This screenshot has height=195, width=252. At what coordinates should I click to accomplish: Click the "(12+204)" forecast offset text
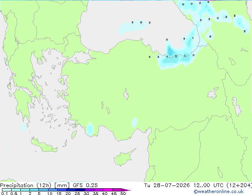239,185
